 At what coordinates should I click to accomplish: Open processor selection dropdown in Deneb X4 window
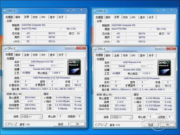[x=131, y=117]
